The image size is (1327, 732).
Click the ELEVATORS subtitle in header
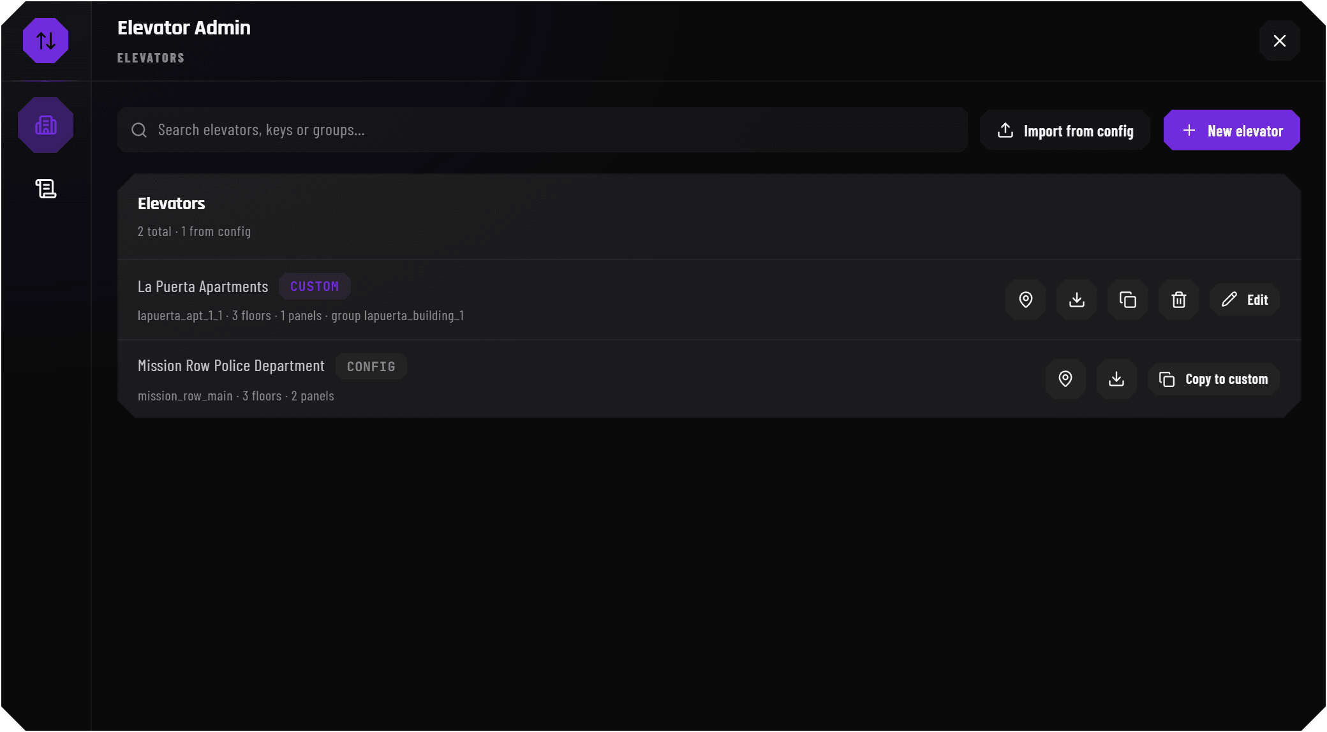[x=151, y=58]
